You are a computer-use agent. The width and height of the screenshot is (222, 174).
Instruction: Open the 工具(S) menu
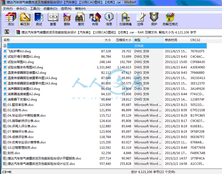35,9
